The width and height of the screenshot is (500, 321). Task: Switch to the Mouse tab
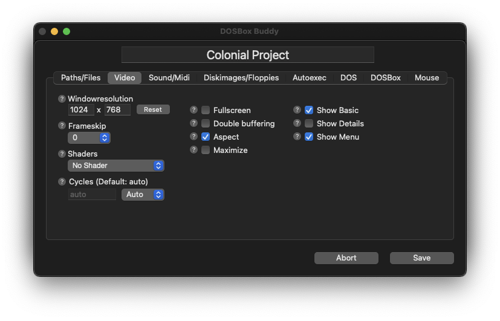coord(427,78)
